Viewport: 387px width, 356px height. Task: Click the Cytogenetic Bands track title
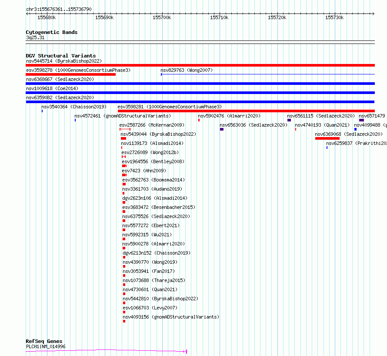(x=52, y=32)
